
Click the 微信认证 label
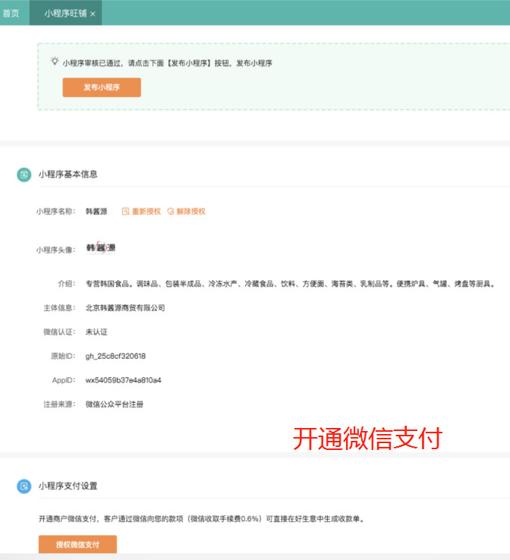59,332
